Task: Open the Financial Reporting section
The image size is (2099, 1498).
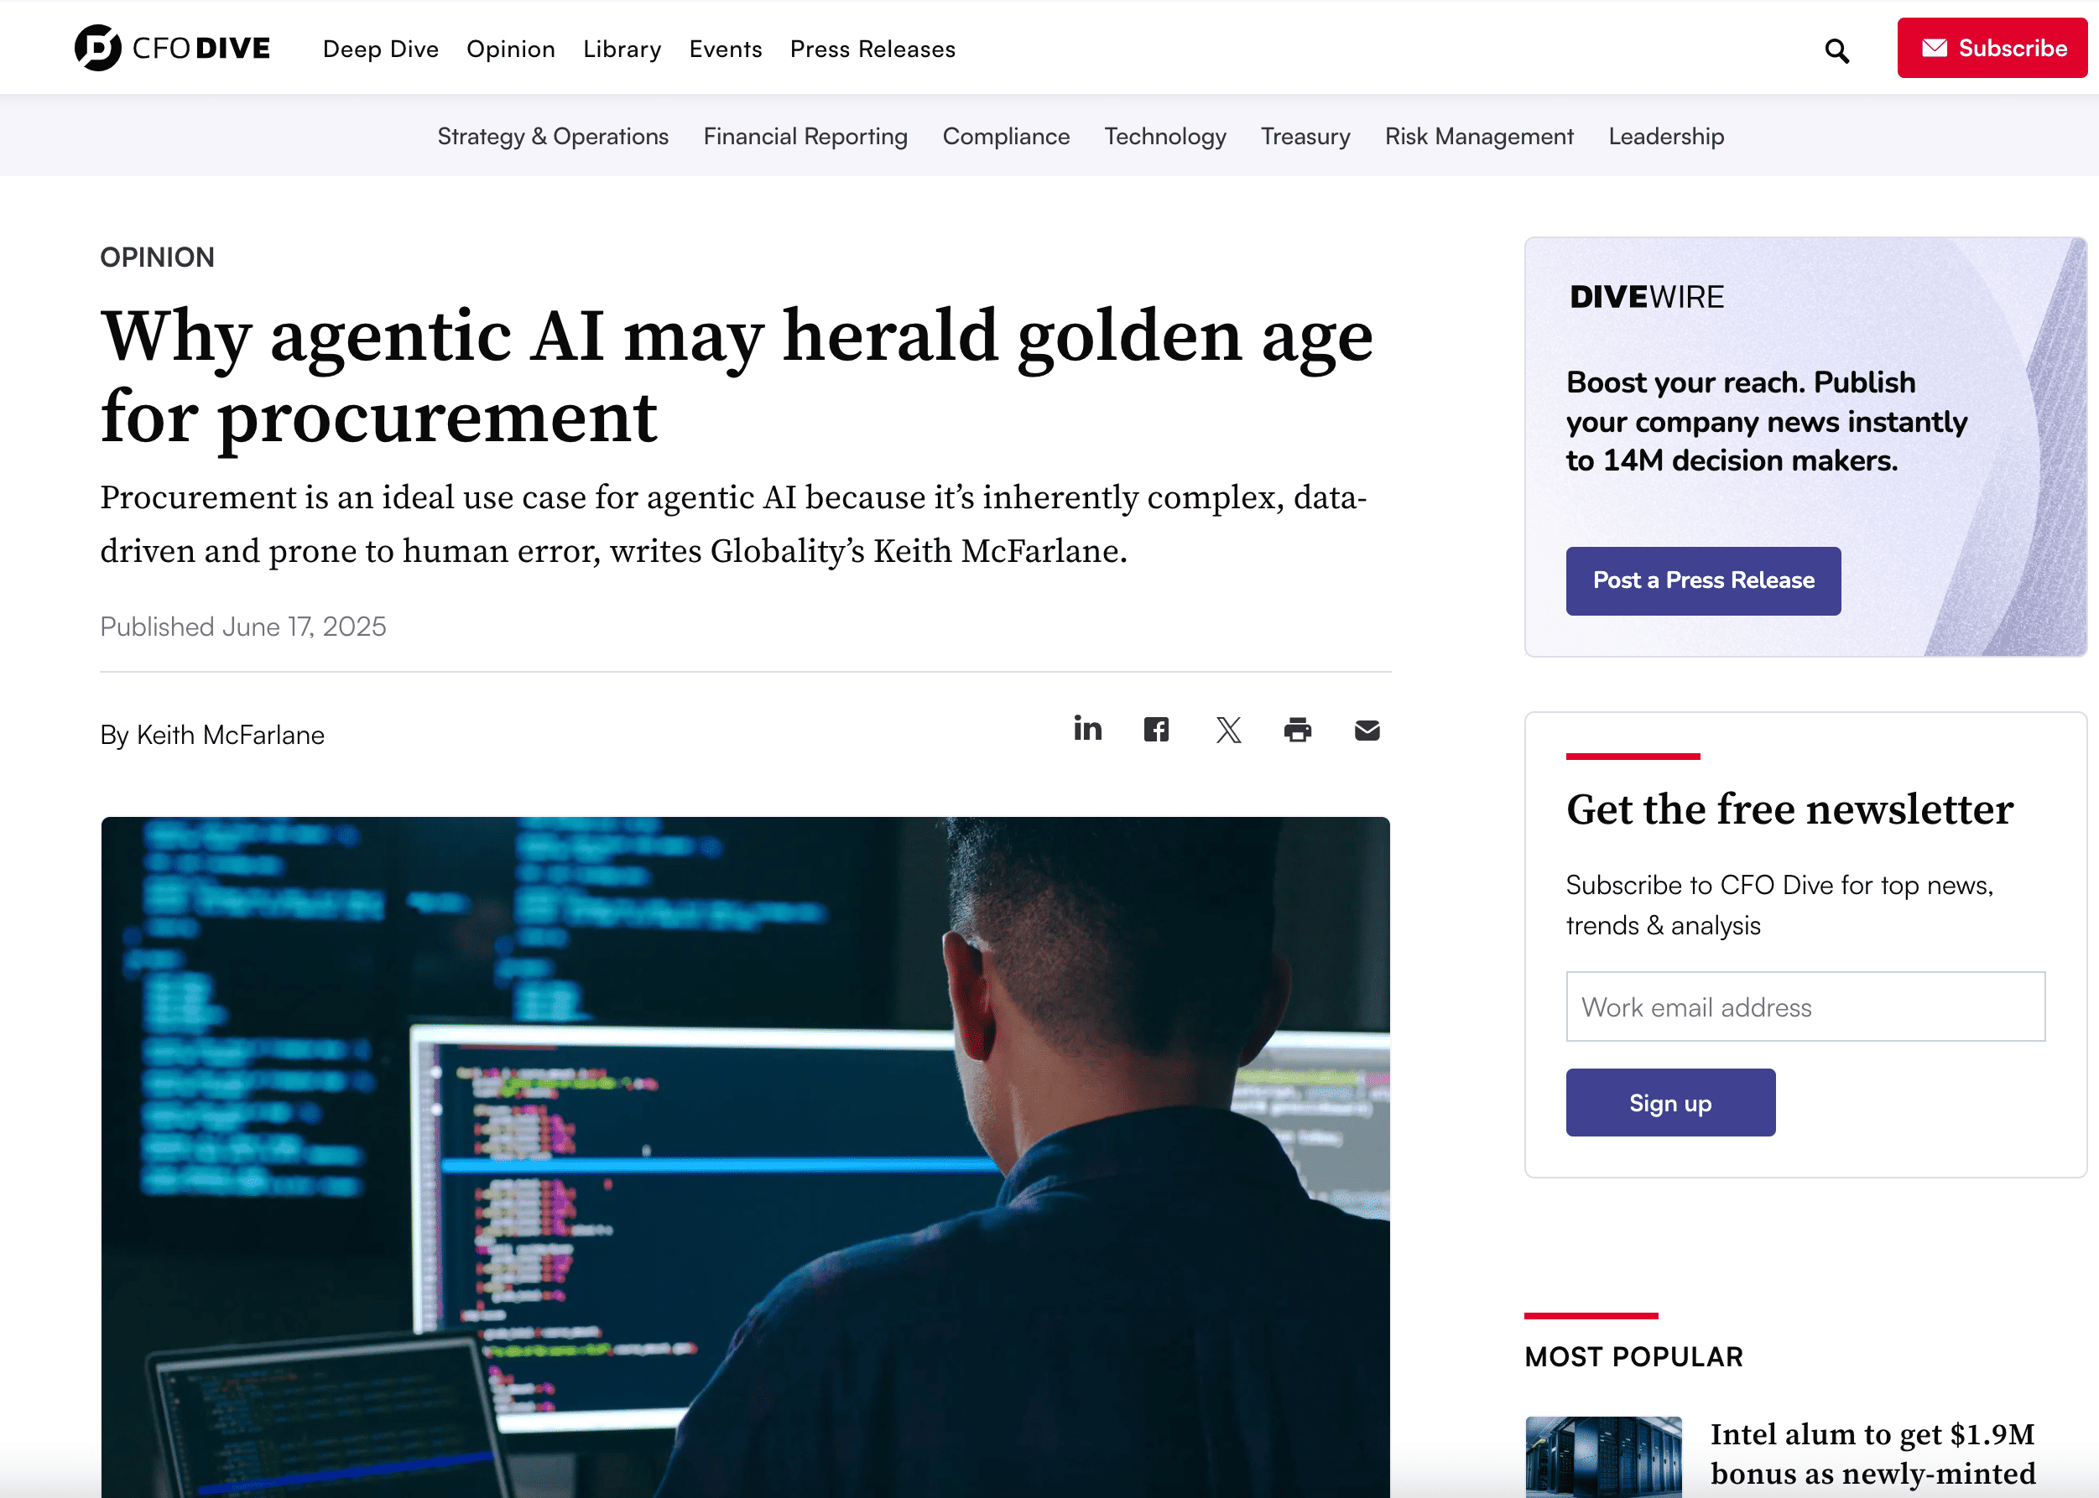Action: (805, 137)
